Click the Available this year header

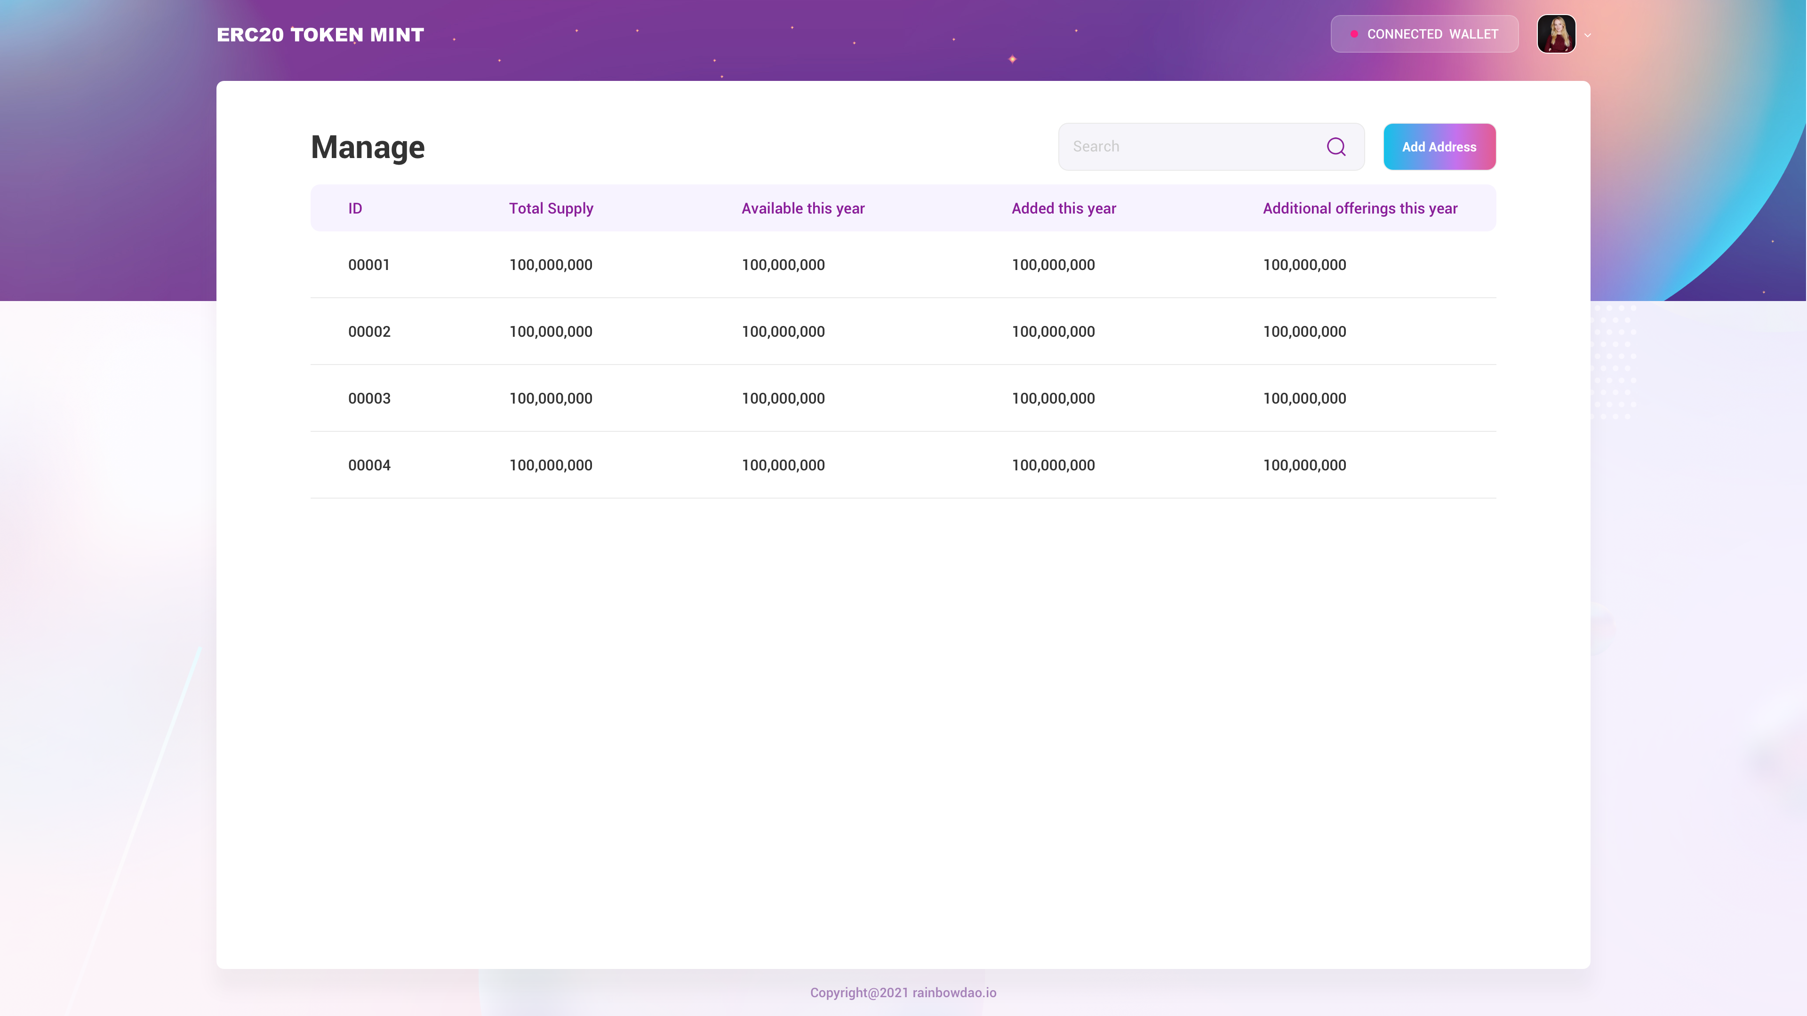(802, 208)
